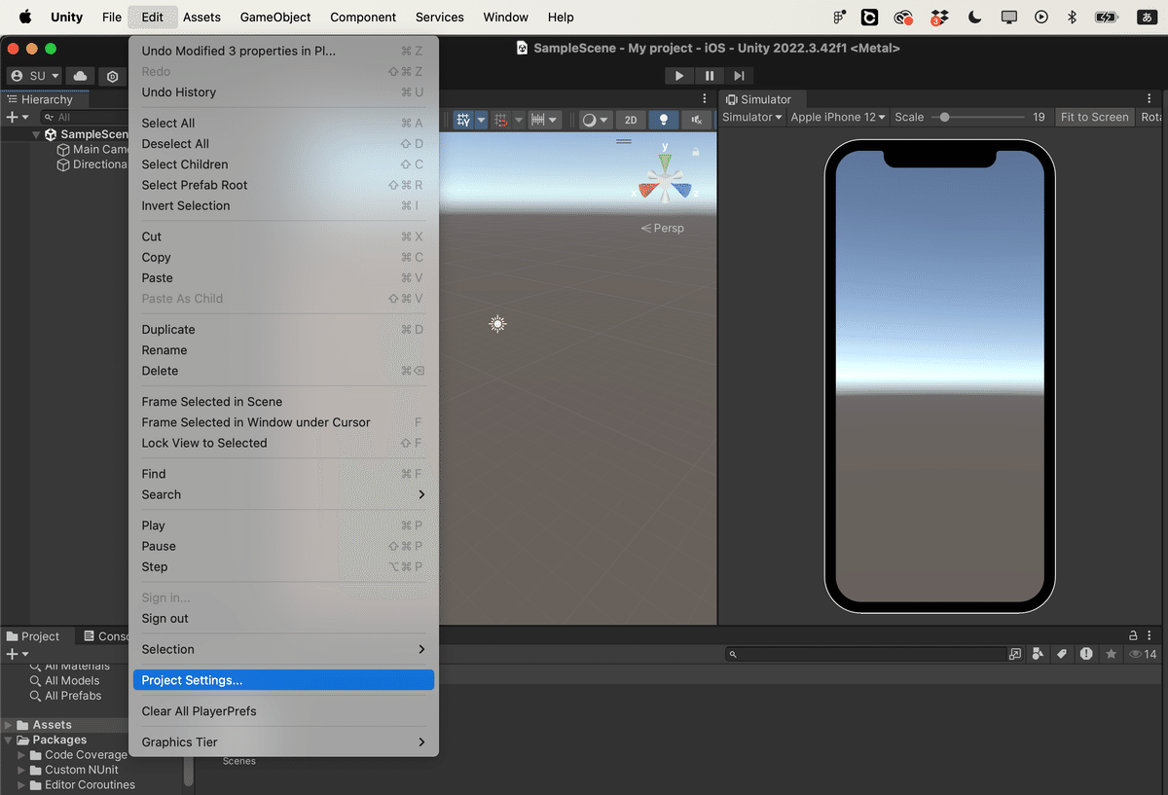Viewport: 1168px width, 795px height.
Task: Click the open in search window icon
Action: click(x=1015, y=654)
